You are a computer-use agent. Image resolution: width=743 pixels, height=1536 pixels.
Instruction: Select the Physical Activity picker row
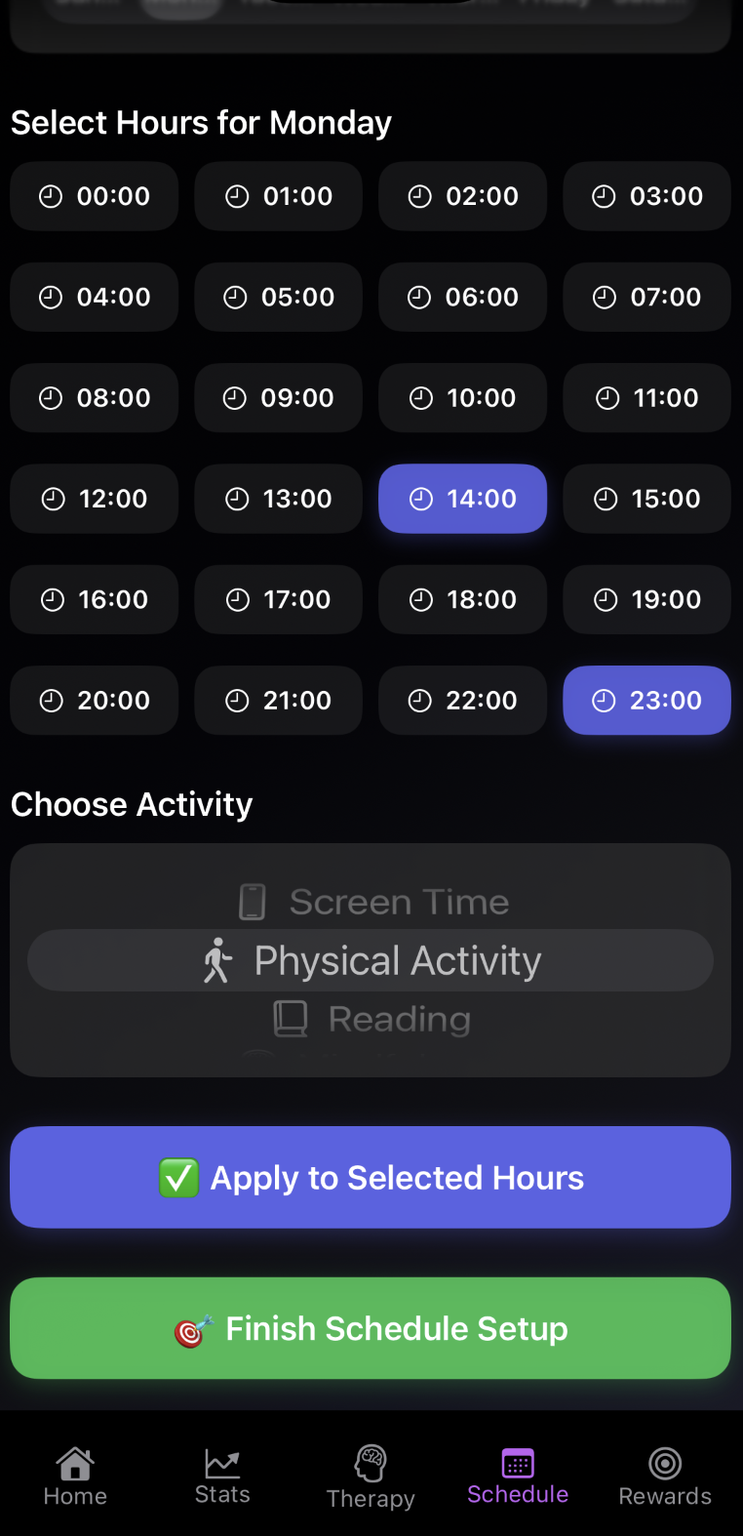pyautogui.click(x=371, y=960)
